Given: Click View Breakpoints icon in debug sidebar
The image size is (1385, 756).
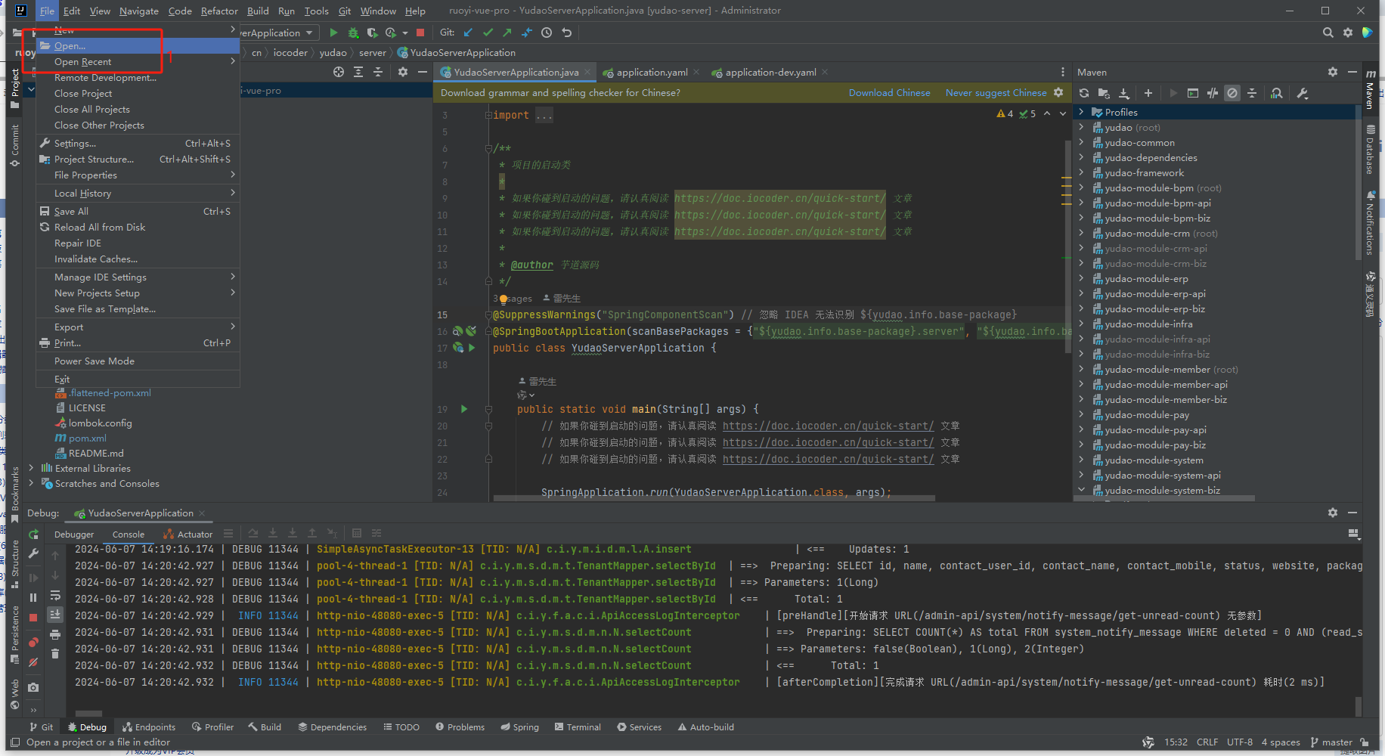Looking at the screenshot, I should pyautogui.click(x=33, y=643).
